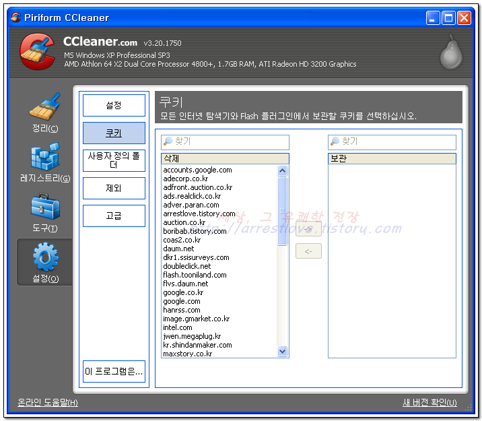
Task: Click the 보관 list search field
Action: pyautogui.click(x=392, y=141)
